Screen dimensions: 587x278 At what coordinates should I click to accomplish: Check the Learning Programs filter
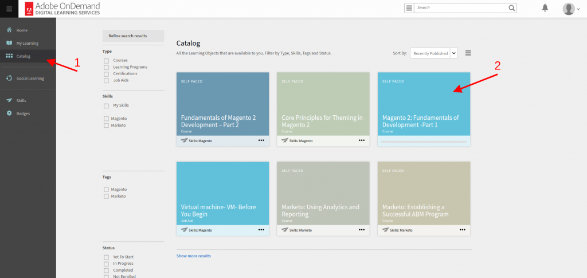tap(106, 67)
